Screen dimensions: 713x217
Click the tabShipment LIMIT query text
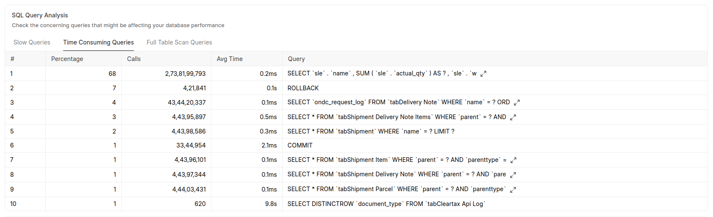[x=371, y=131]
